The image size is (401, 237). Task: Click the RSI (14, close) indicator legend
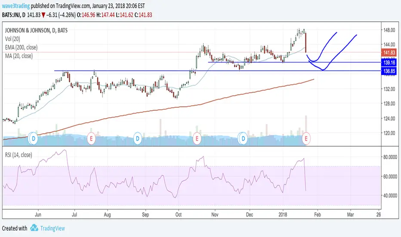pos(19,155)
